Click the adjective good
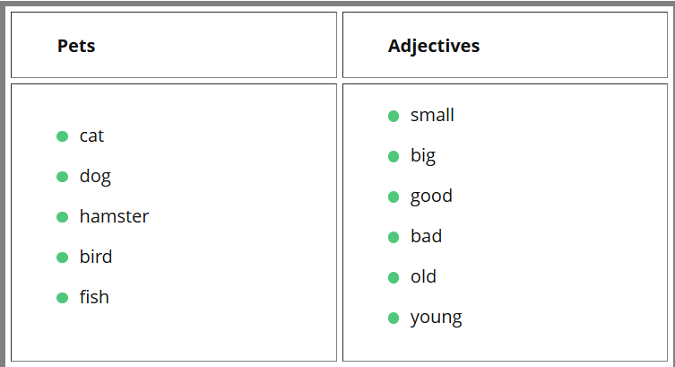This screenshot has height=367, width=675. pyautogui.click(x=431, y=197)
